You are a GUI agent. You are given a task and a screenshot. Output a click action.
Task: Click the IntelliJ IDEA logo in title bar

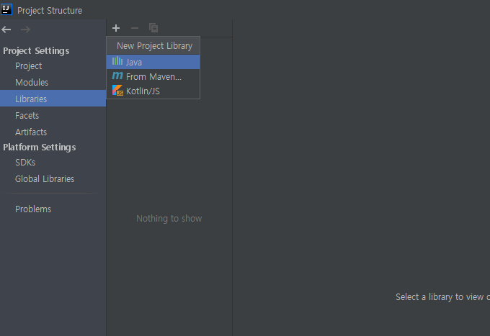(6, 9)
